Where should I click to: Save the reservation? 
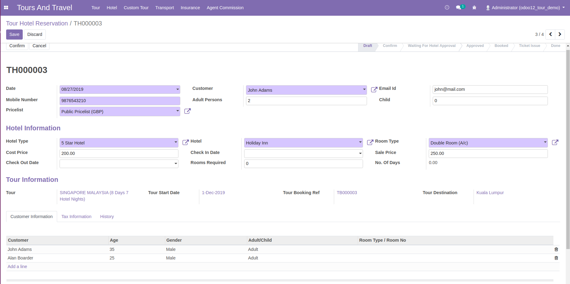[14, 34]
